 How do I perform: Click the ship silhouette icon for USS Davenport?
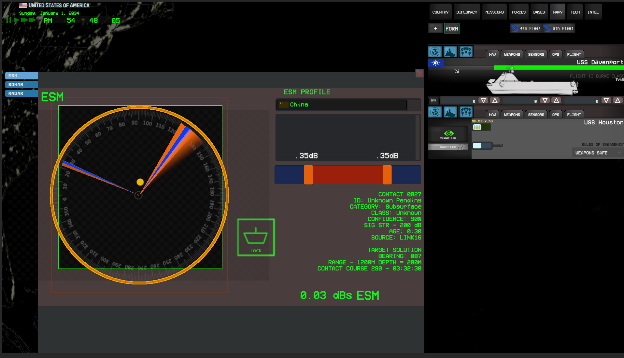click(450, 51)
